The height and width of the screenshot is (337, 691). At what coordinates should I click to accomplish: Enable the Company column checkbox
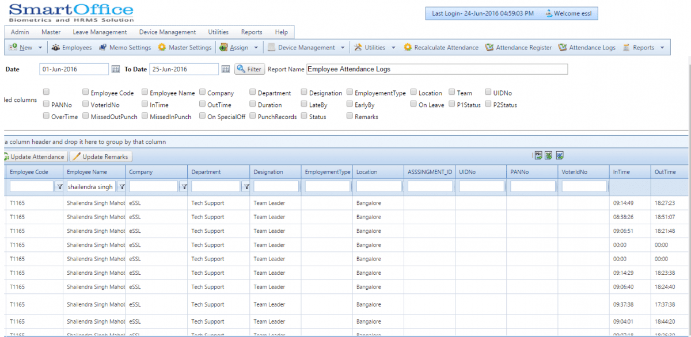point(203,92)
